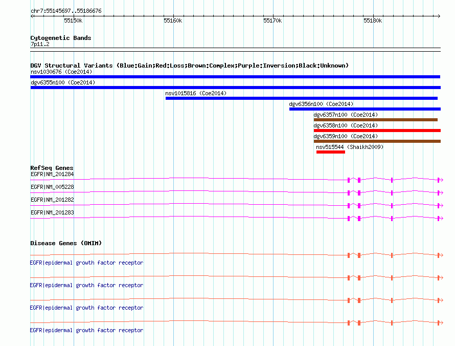Image resolution: width=455 pixels, height=346 pixels.
Task: Open the nsv515544 (Shaikh2009) label
Action: click(350, 147)
